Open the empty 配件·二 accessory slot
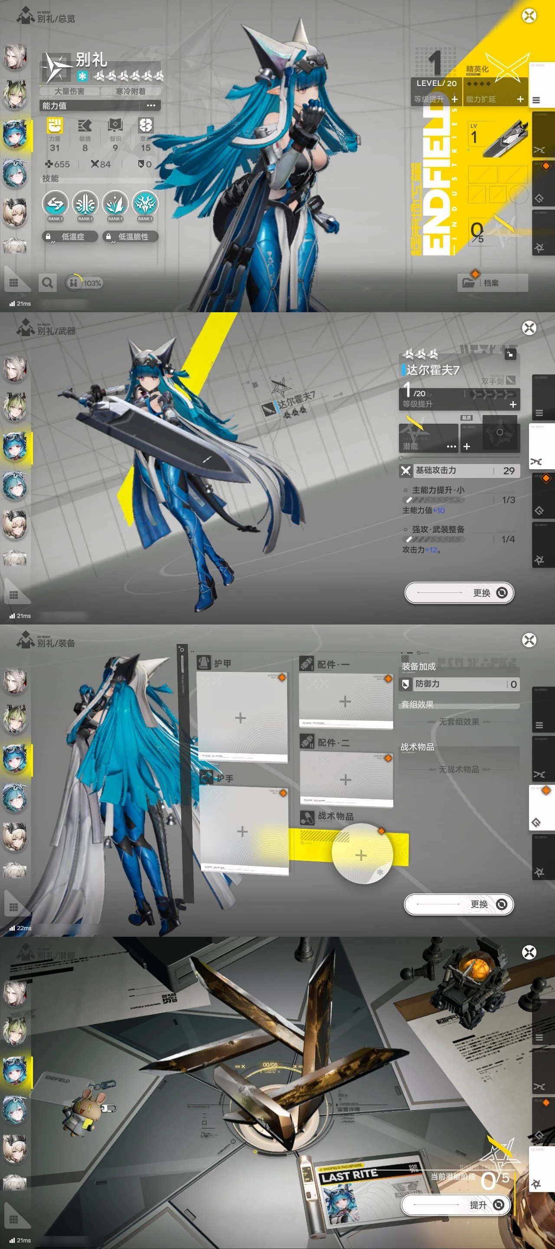This screenshot has width=555, height=1249. tap(346, 780)
